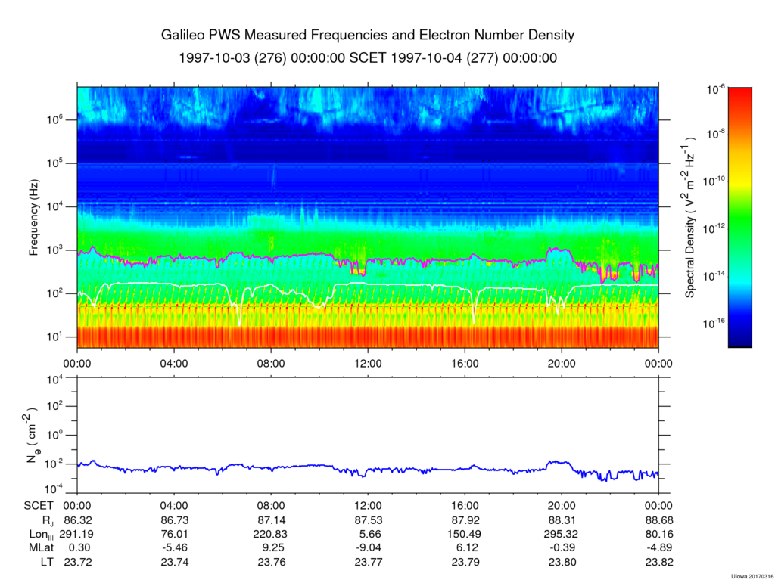Click the 04:00 SCET label below density plot

(x=175, y=506)
